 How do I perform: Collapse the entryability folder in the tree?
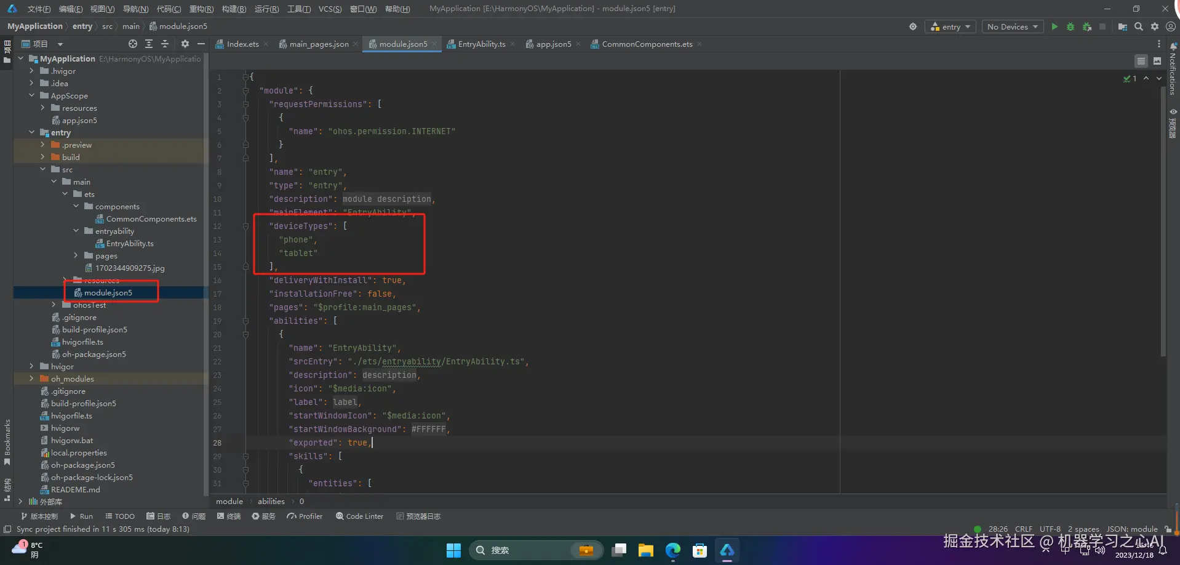coord(76,231)
